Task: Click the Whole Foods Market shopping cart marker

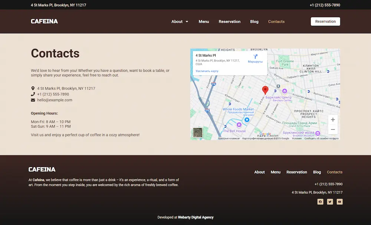Action: pos(247,120)
